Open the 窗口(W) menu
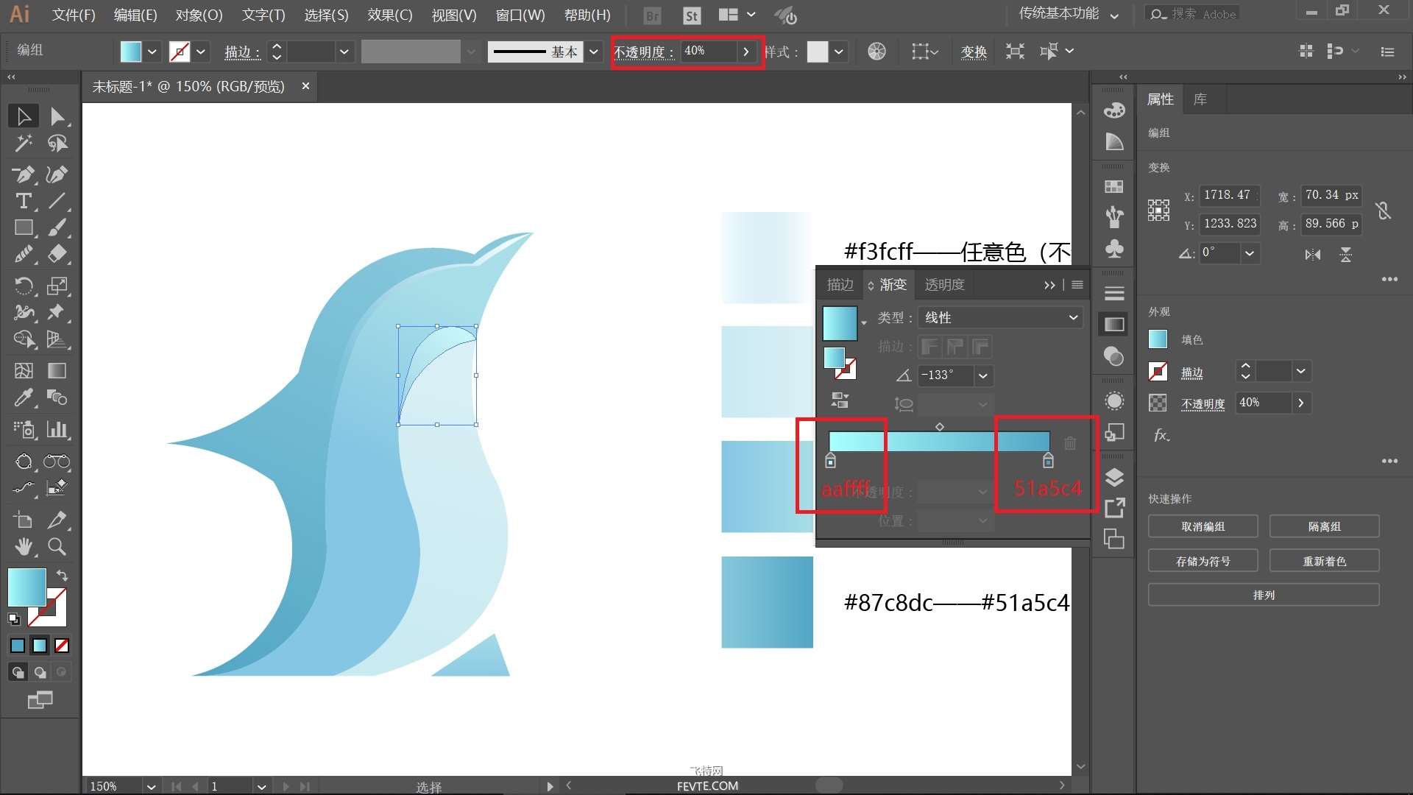Image resolution: width=1413 pixels, height=795 pixels. [520, 15]
